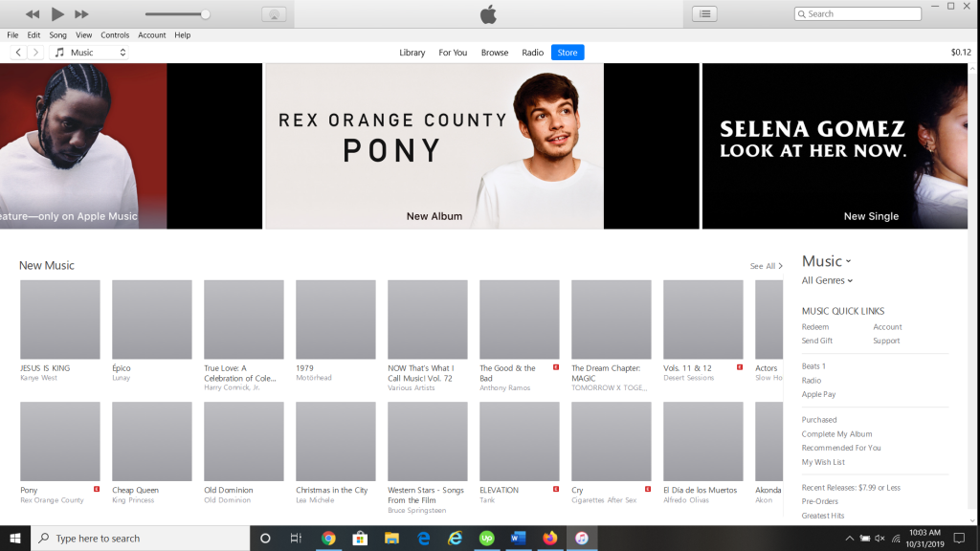This screenshot has width=980, height=551.
Task: Open the Windows Start menu
Action: (x=15, y=538)
